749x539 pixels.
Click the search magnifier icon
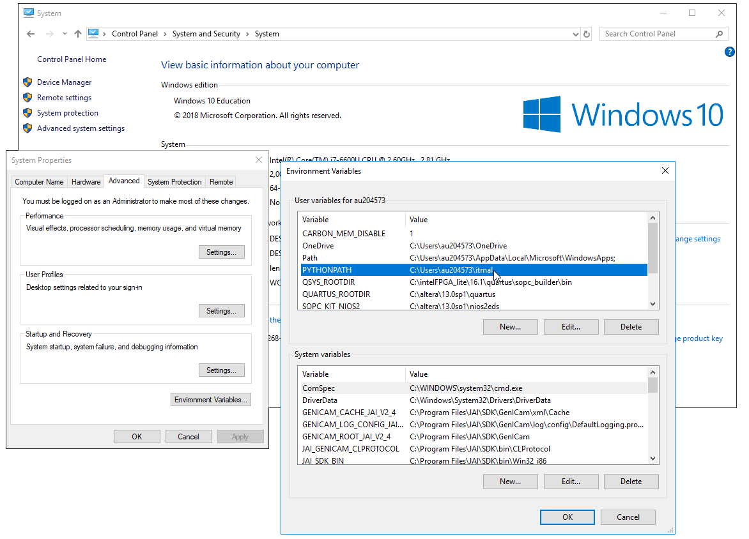(x=719, y=34)
